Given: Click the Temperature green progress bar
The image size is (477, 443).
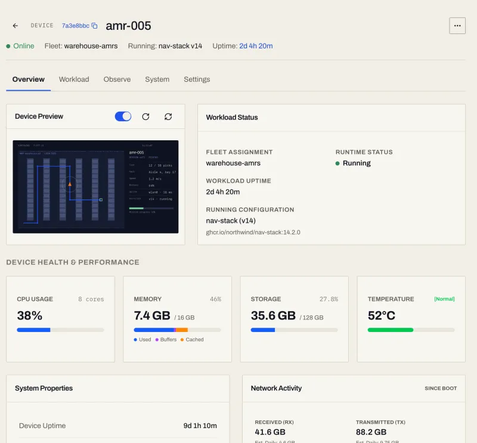Looking at the screenshot, I should 411,330.
